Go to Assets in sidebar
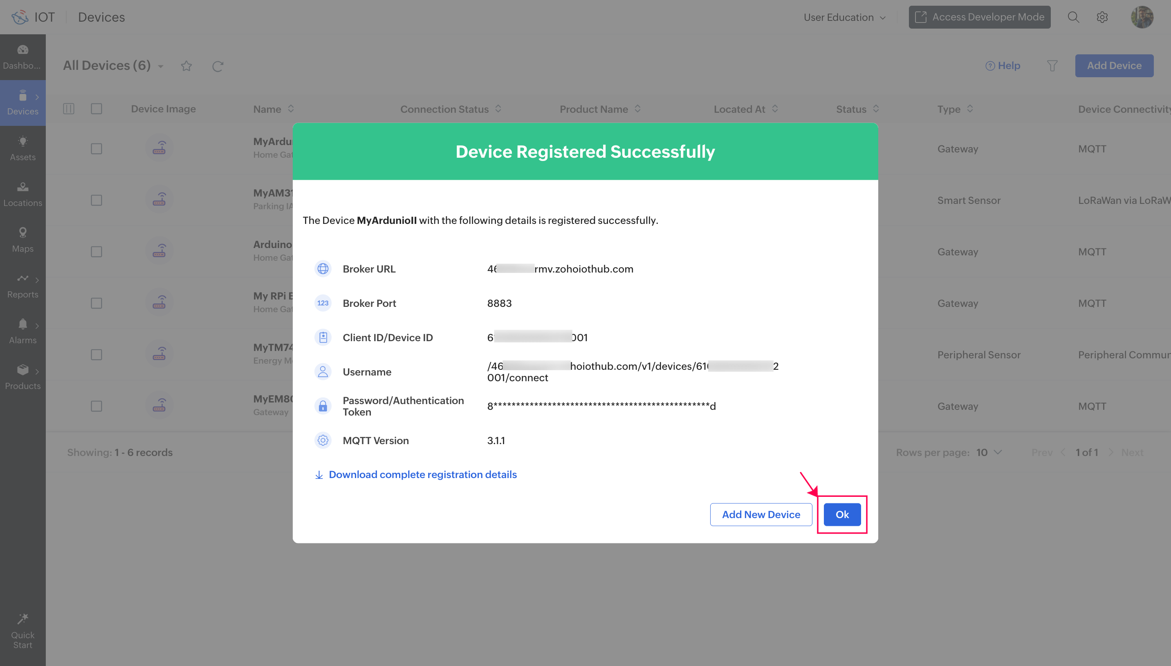Image resolution: width=1171 pixels, height=666 pixels. [22, 148]
